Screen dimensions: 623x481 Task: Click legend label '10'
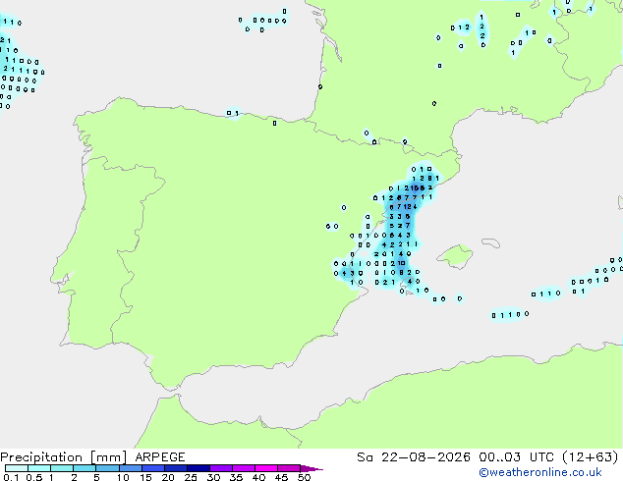tap(123, 477)
